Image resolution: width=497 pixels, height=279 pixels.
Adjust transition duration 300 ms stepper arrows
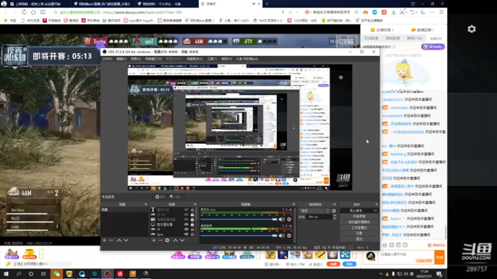(x=334, y=217)
